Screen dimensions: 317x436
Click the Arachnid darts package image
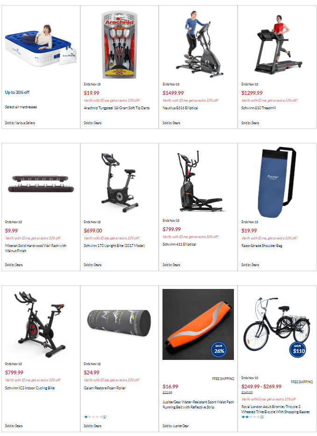pyautogui.click(x=120, y=45)
